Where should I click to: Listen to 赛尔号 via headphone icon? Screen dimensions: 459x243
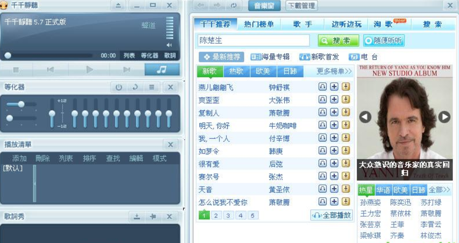(322, 176)
